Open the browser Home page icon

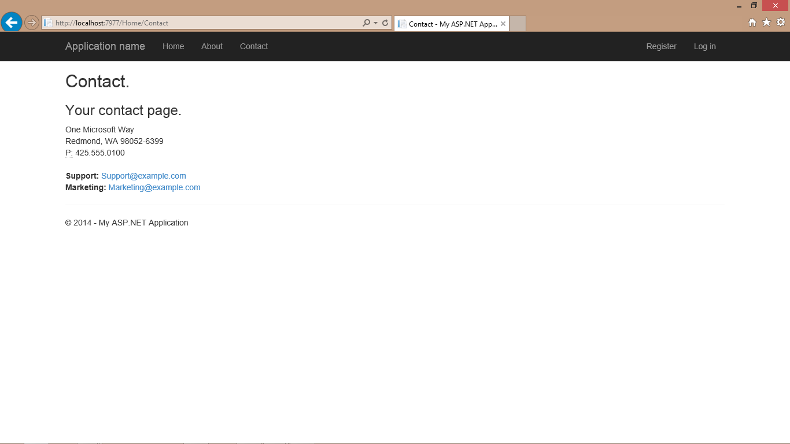coord(752,23)
